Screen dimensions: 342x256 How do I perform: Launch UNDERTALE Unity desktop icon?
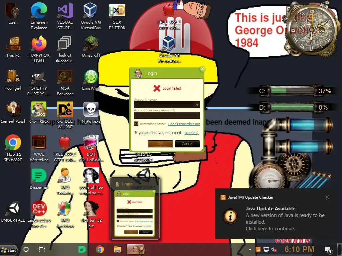pos(13,212)
